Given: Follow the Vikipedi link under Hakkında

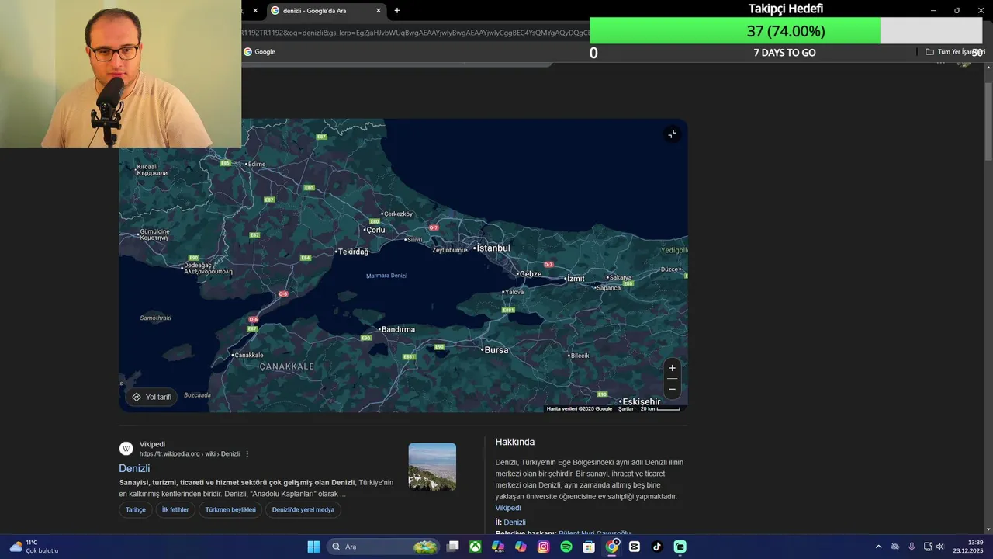Looking at the screenshot, I should click(x=508, y=508).
